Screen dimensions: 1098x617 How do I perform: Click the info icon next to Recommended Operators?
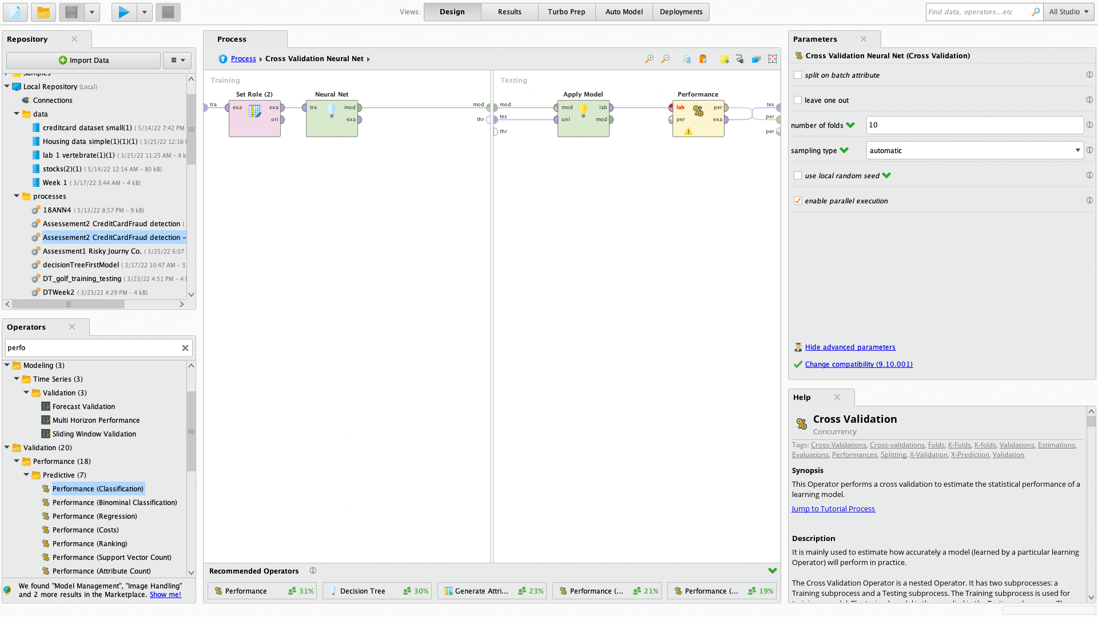[x=313, y=571]
